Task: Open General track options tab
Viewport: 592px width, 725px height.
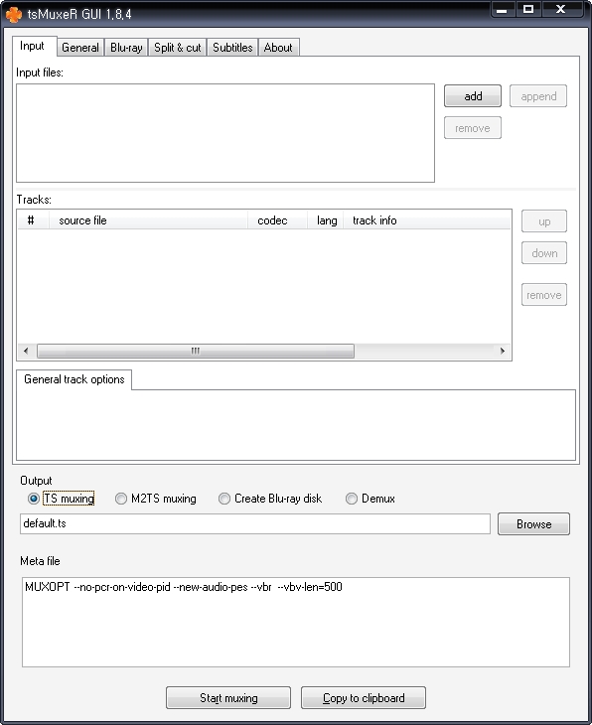Action: coord(74,379)
